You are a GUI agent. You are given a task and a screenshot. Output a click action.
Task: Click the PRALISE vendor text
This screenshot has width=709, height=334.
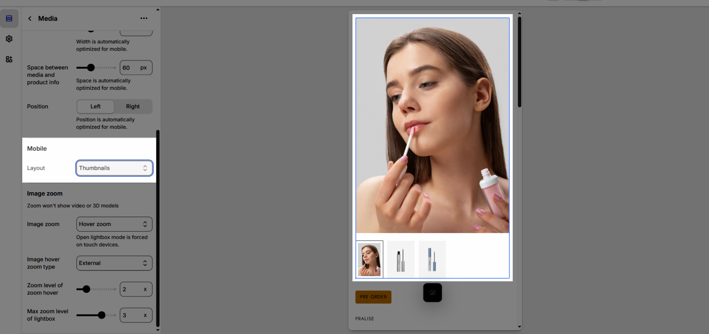pos(364,319)
